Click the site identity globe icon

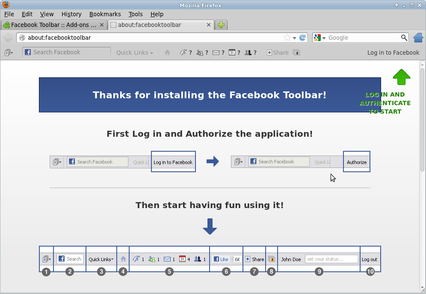click(22, 38)
